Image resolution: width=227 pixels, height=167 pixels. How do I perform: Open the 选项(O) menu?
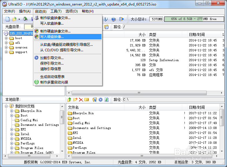(71, 11)
